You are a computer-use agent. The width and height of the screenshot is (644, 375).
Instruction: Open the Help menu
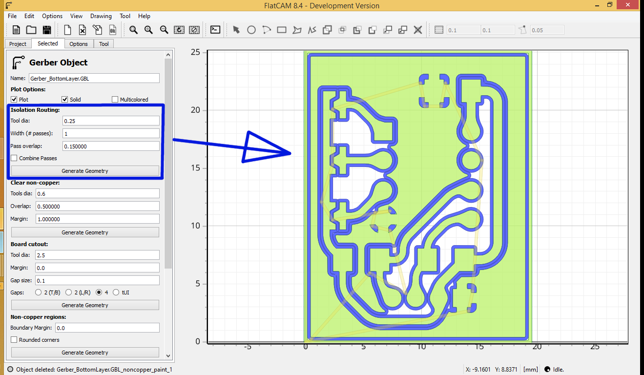144,16
